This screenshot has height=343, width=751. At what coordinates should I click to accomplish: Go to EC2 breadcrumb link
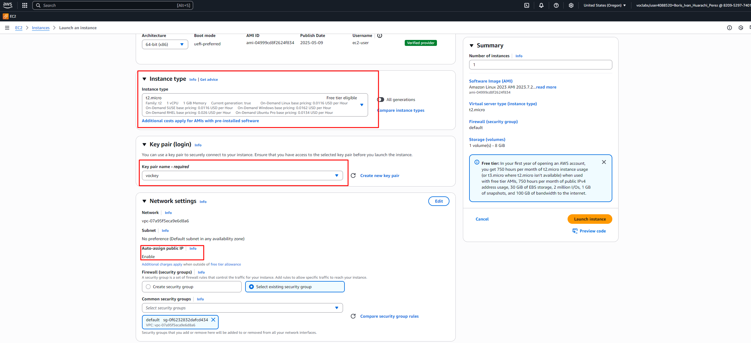pyautogui.click(x=19, y=28)
